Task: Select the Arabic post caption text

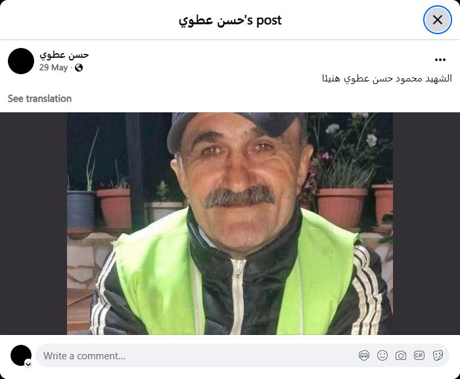Action: tap(387, 78)
